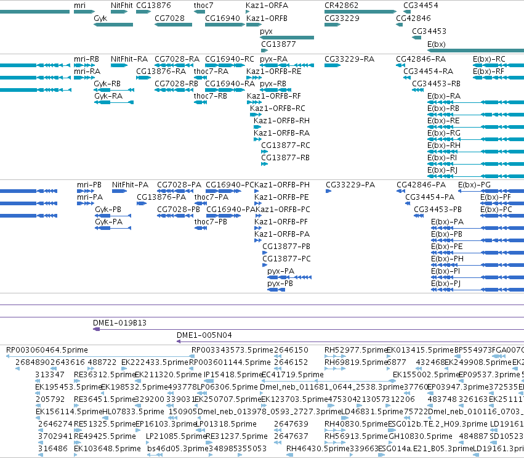Open the Kaz1-ORFA gene feature label
Viewport: 524px width, 458px height.
tap(267, 6)
